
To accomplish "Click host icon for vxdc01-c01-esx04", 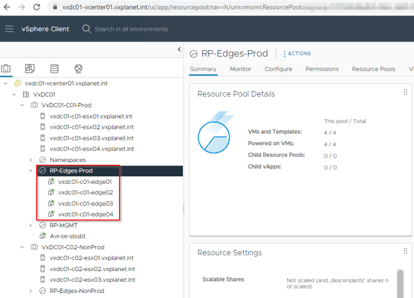I will click(x=43, y=149).
